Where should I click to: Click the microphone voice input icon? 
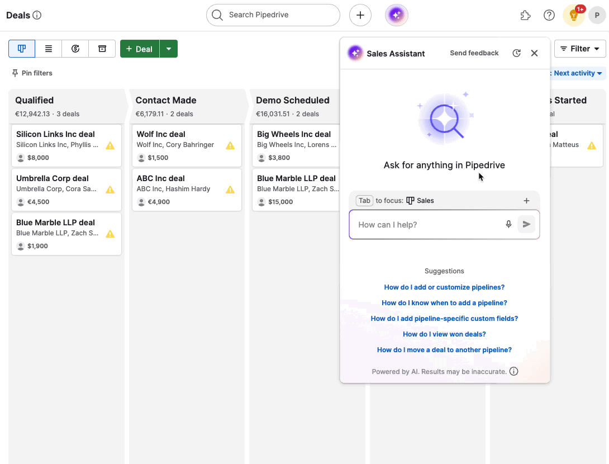click(508, 224)
